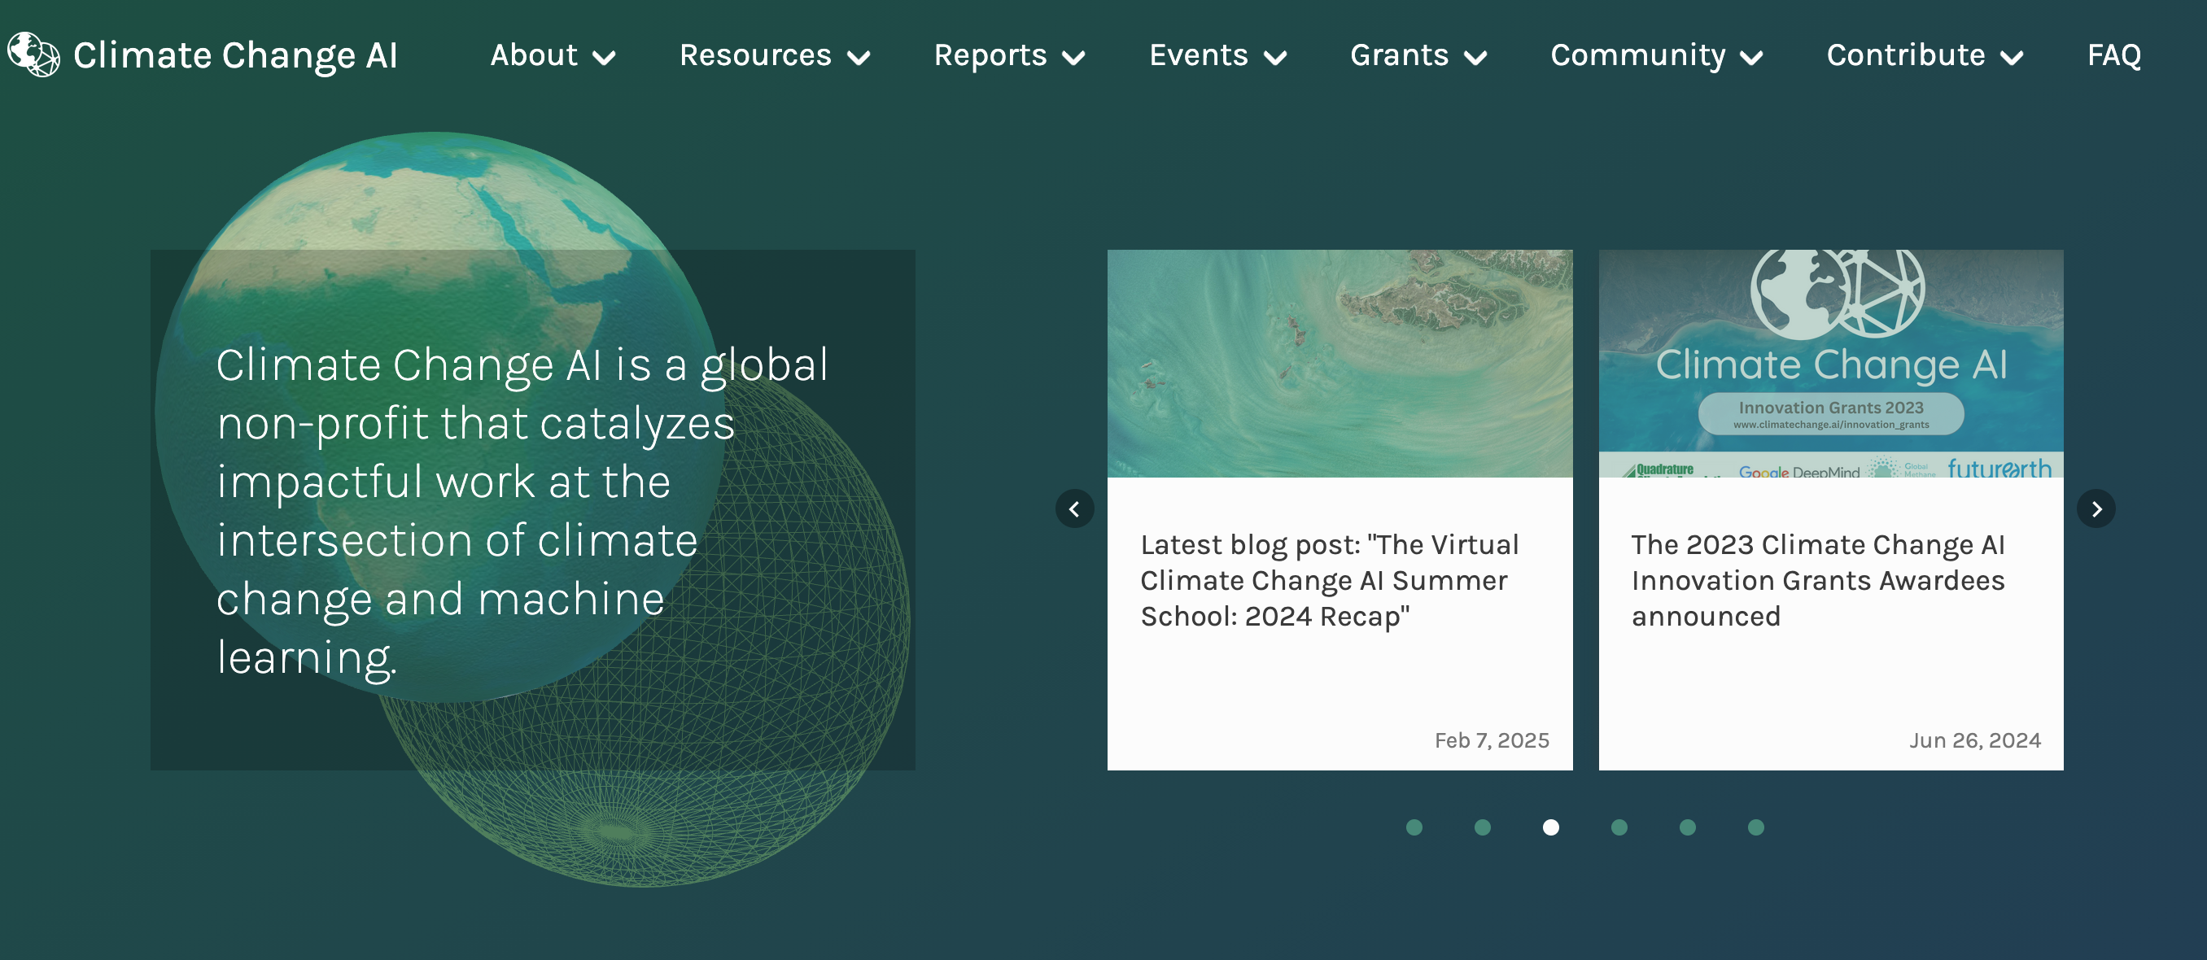Screen dimensions: 2207x960
Task: Go to the FAQ page
Action: pyautogui.click(x=2113, y=55)
